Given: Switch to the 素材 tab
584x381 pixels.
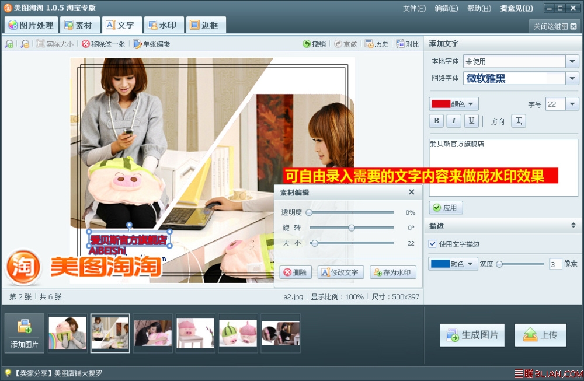Looking at the screenshot, I should 79,25.
